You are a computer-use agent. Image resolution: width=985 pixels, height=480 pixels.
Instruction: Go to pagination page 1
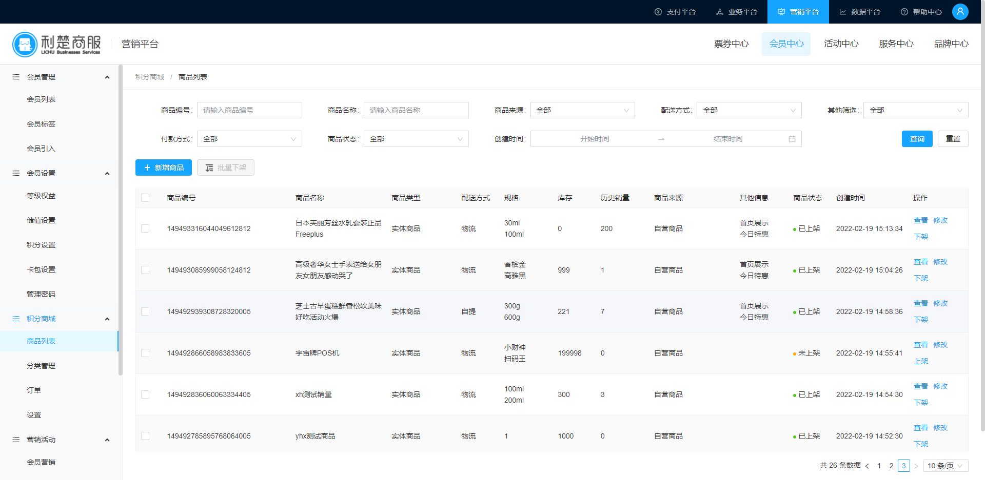[879, 466]
